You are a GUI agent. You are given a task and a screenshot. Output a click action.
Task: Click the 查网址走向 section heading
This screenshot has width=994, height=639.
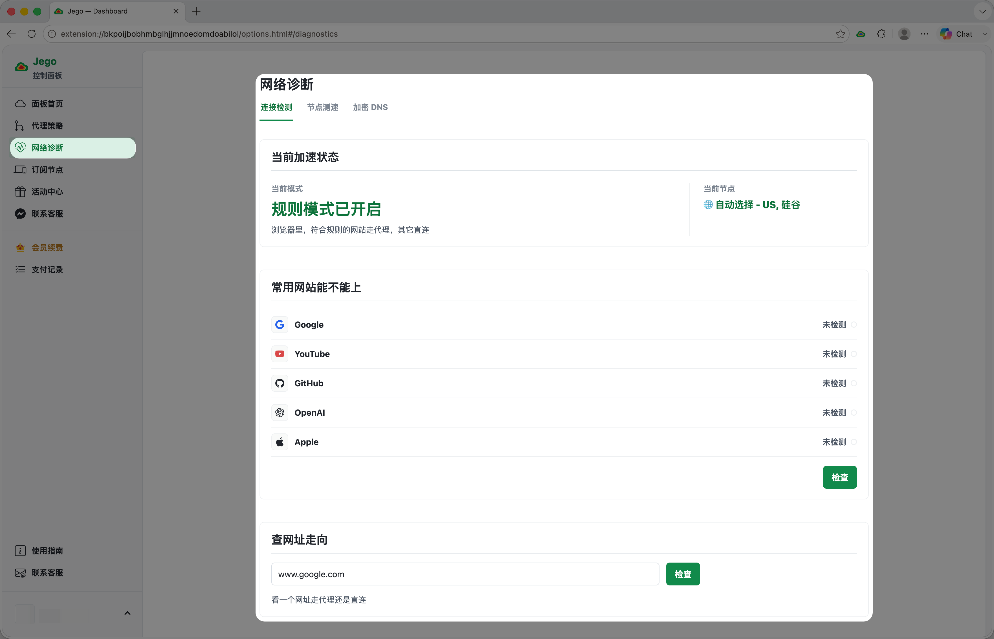[x=299, y=540]
